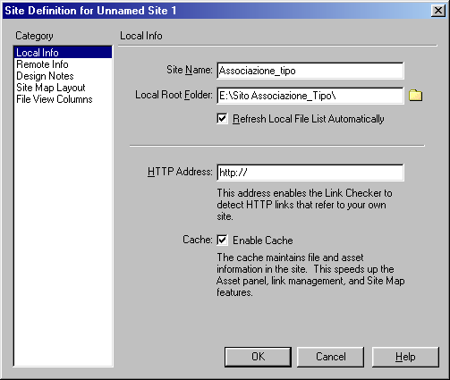Choose the Site Map Layout category
450x380 pixels.
coord(51,88)
